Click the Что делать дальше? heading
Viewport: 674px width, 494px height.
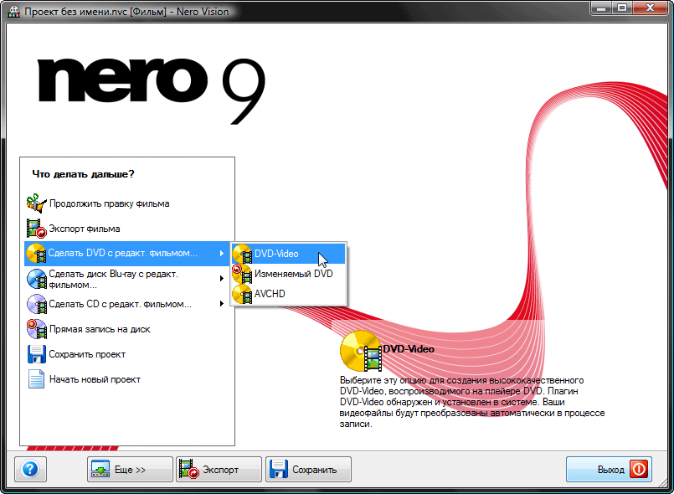click(x=84, y=174)
